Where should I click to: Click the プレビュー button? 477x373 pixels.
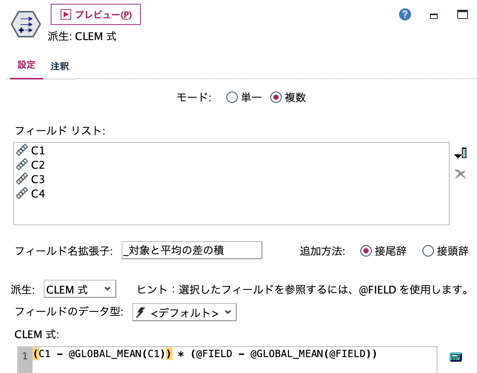click(x=95, y=14)
